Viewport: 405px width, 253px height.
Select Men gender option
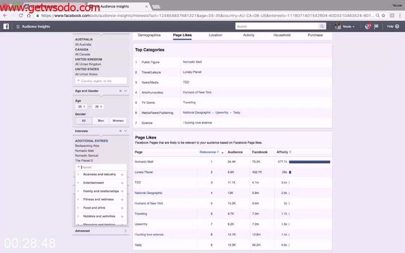pyautogui.click(x=101, y=121)
